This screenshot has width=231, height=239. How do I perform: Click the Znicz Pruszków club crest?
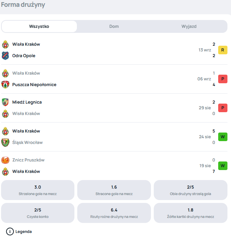click(x=5, y=160)
